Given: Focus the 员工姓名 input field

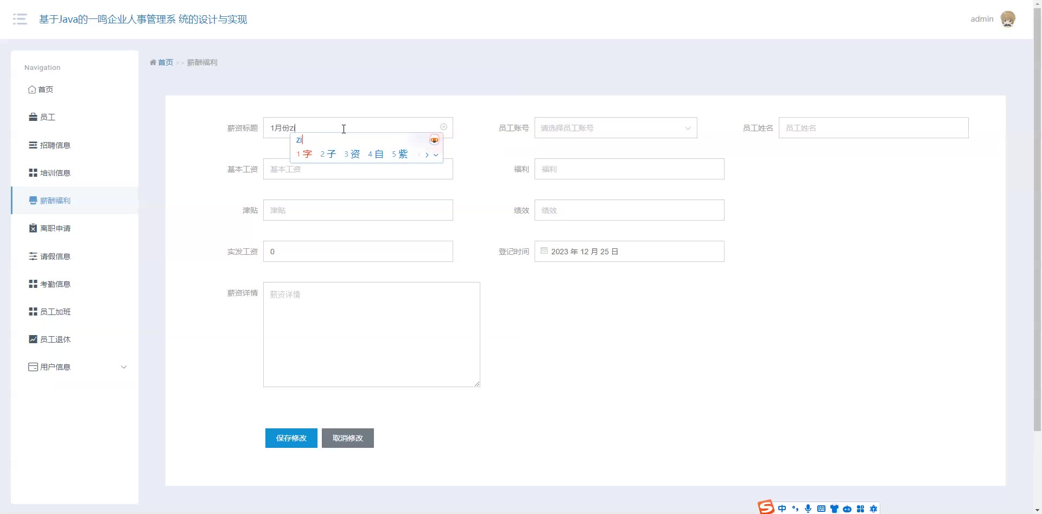Looking at the screenshot, I should click(x=874, y=128).
